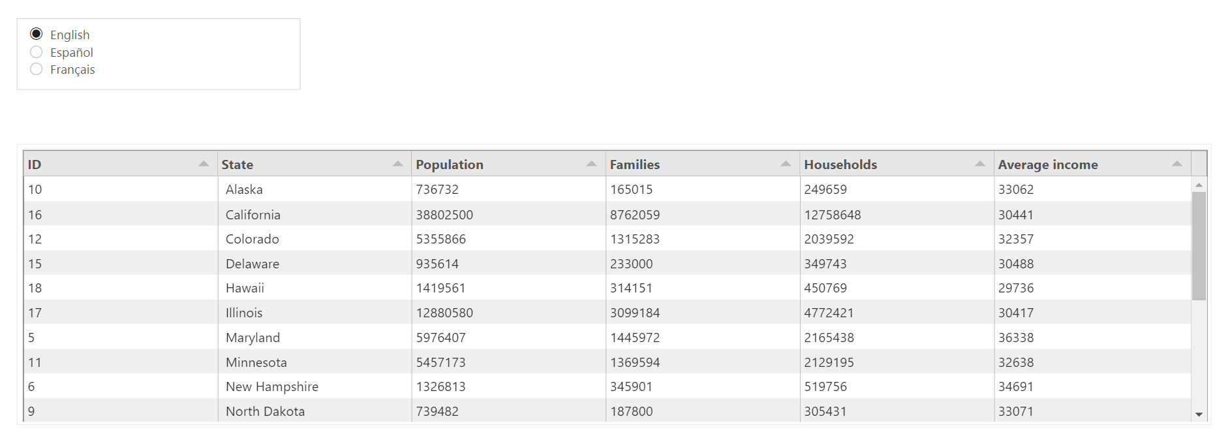The width and height of the screenshot is (1230, 440).
Task: Click the Households column header
Action: point(840,164)
